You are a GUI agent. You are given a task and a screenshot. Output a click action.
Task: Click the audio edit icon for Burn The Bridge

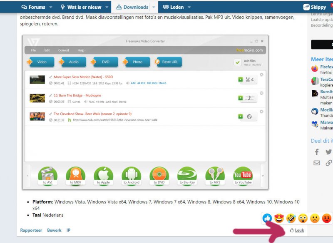point(249,98)
